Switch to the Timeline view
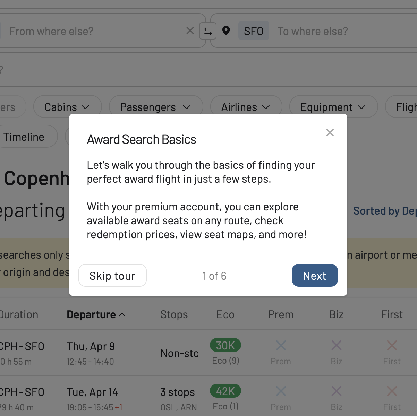 pyautogui.click(x=24, y=137)
